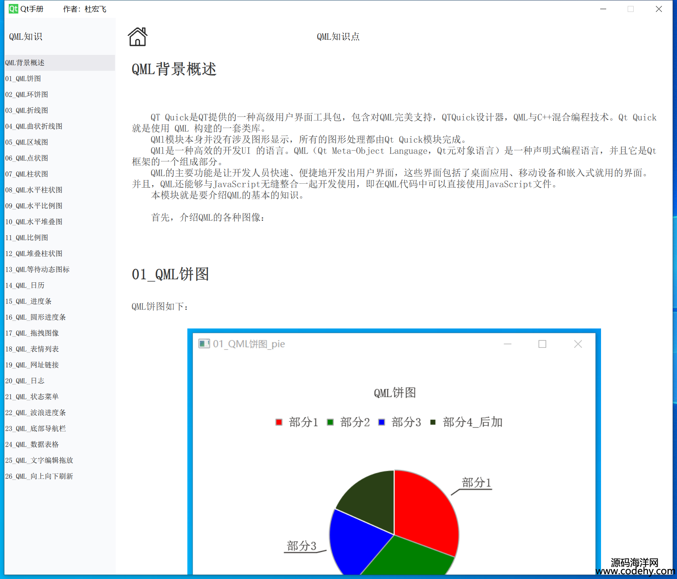Open 01_QML饼图 in the sidebar
The width and height of the screenshot is (677, 579).
click(60, 79)
